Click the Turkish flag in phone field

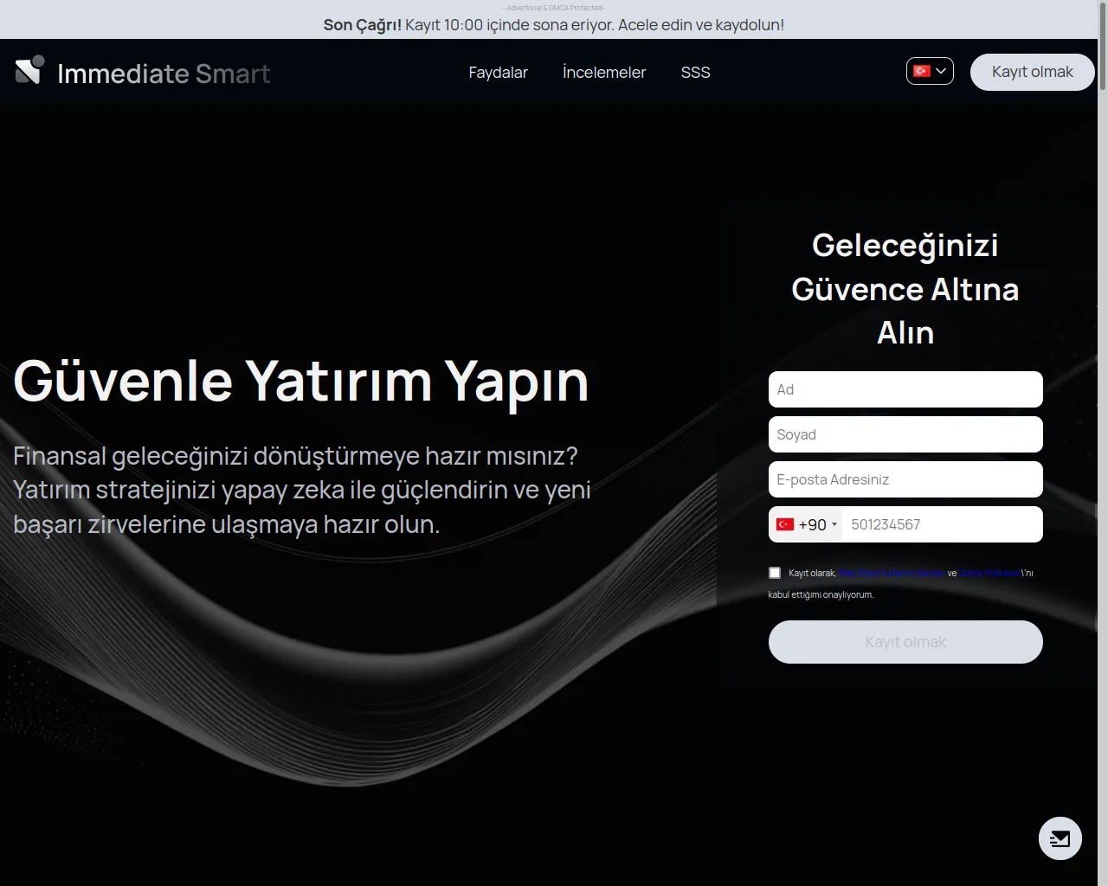pyautogui.click(x=785, y=524)
